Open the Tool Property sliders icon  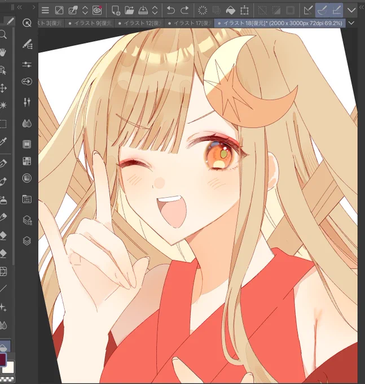click(27, 64)
